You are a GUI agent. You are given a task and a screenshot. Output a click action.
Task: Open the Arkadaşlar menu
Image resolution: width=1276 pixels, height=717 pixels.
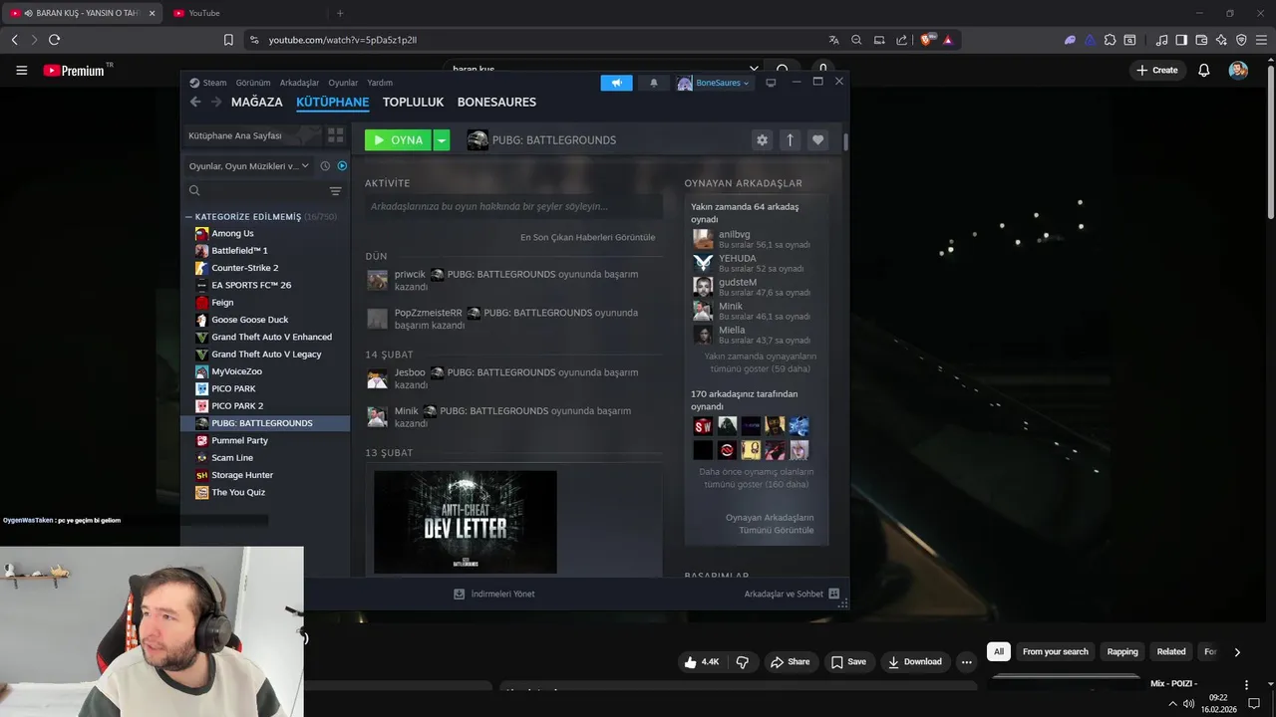299,83
